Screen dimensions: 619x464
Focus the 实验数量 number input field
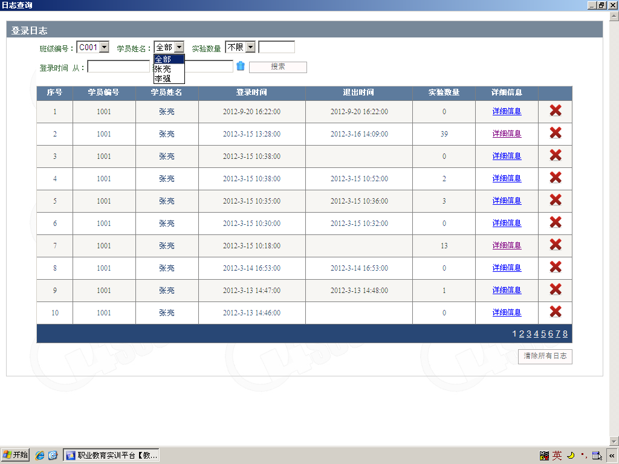tap(277, 47)
